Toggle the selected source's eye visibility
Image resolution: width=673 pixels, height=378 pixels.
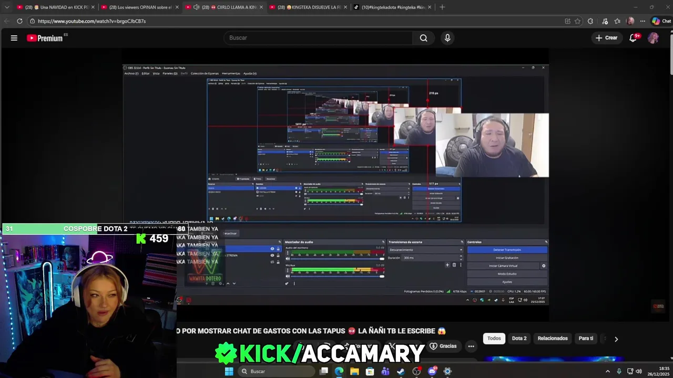[272, 249]
